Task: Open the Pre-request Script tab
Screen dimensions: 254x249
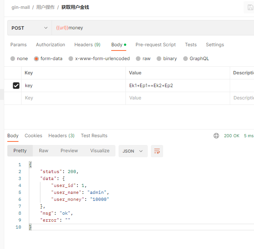Action: (x=155, y=45)
